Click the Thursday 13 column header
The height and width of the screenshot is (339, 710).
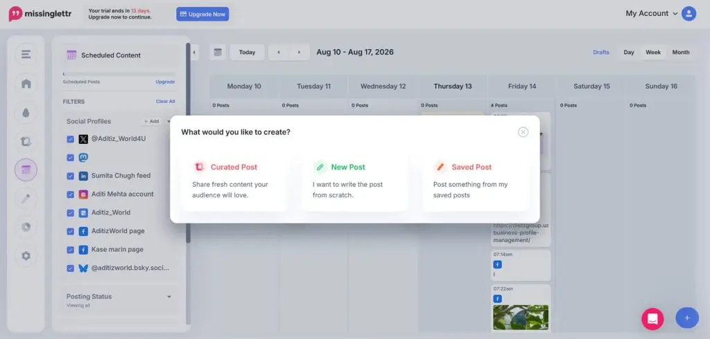point(452,86)
